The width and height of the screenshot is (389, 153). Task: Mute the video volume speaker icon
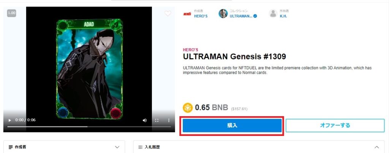point(145,120)
